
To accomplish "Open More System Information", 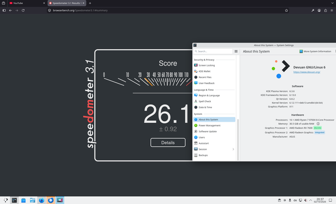I will tap(315, 51).
